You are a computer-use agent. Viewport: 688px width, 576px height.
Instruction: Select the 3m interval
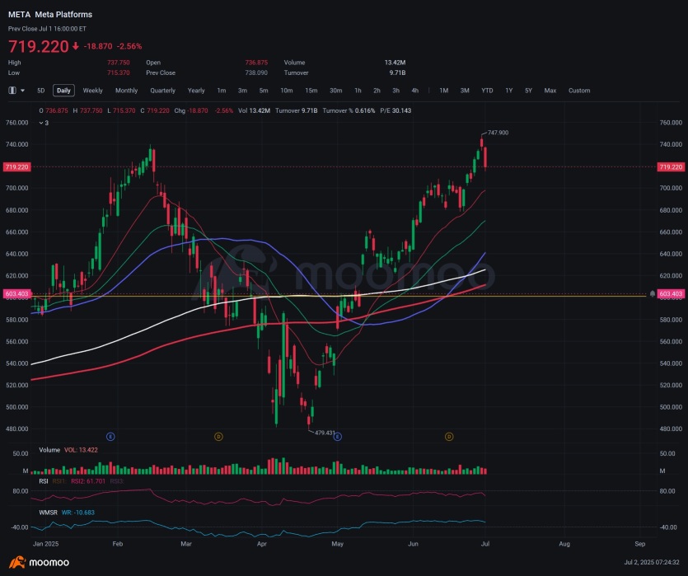[242, 91]
